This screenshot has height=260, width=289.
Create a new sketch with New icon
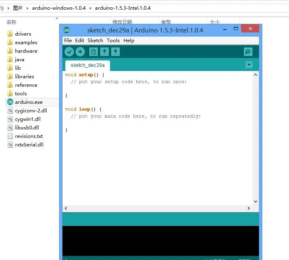93,52
